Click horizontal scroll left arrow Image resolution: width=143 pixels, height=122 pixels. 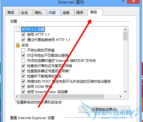17,96
